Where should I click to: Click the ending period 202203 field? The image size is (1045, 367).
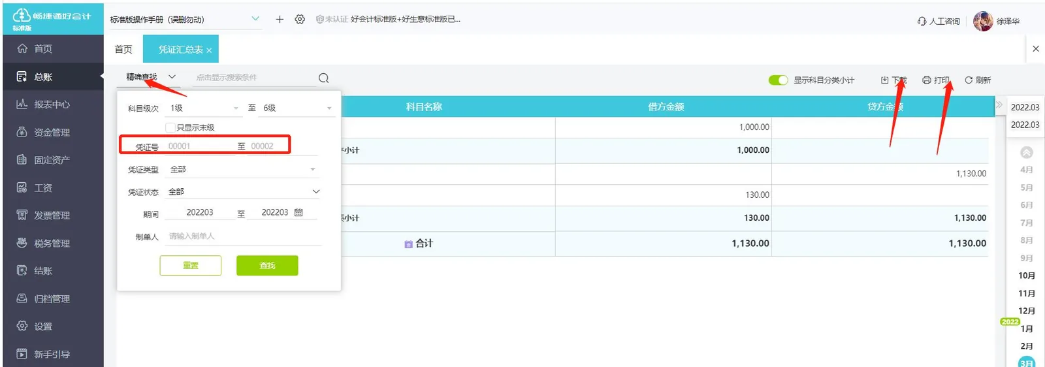pyautogui.click(x=274, y=212)
